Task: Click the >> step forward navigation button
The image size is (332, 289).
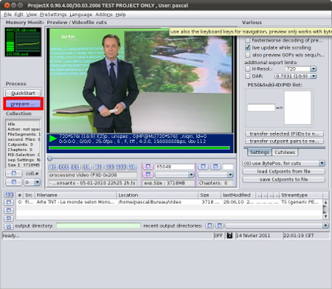Action: (x=109, y=167)
